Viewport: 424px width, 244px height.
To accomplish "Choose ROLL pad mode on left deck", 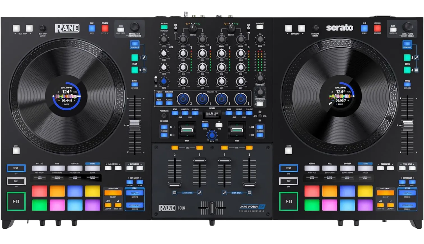I will click(57, 168).
